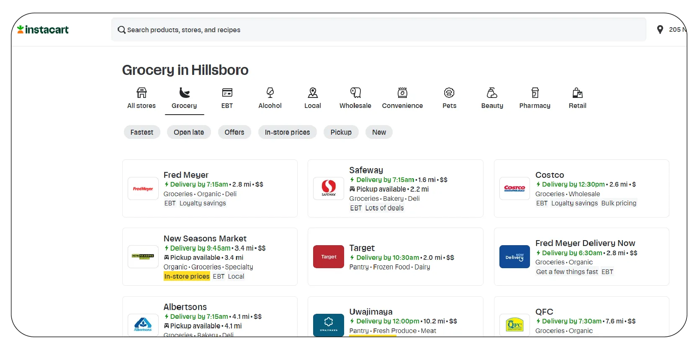Screen dimensions: 697x346
Task: Open the Fred Meyer Delivery Now name
Action: tap(585, 243)
